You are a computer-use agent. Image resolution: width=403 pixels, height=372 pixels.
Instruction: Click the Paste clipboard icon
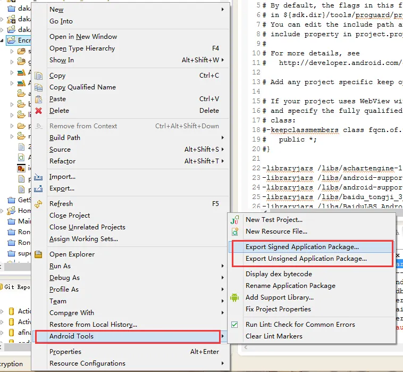39,99
